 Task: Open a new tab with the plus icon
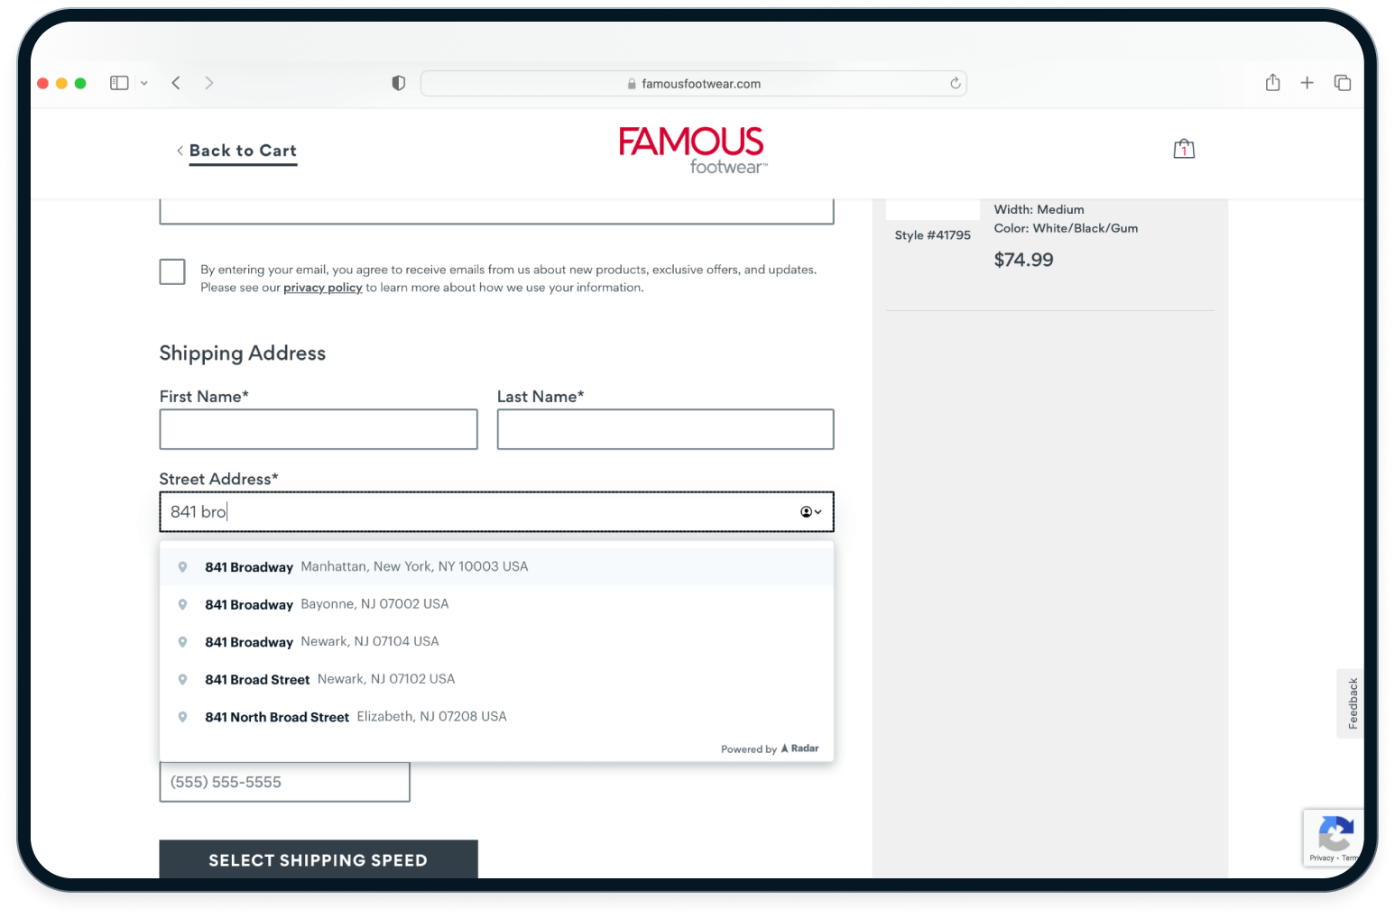[x=1307, y=82]
